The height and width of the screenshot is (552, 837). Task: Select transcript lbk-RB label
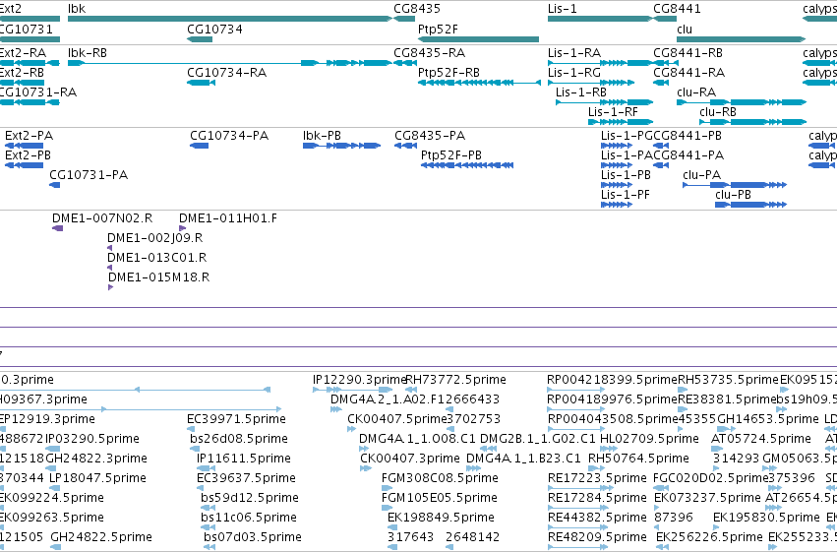pyautogui.click(x=88, y=53)
